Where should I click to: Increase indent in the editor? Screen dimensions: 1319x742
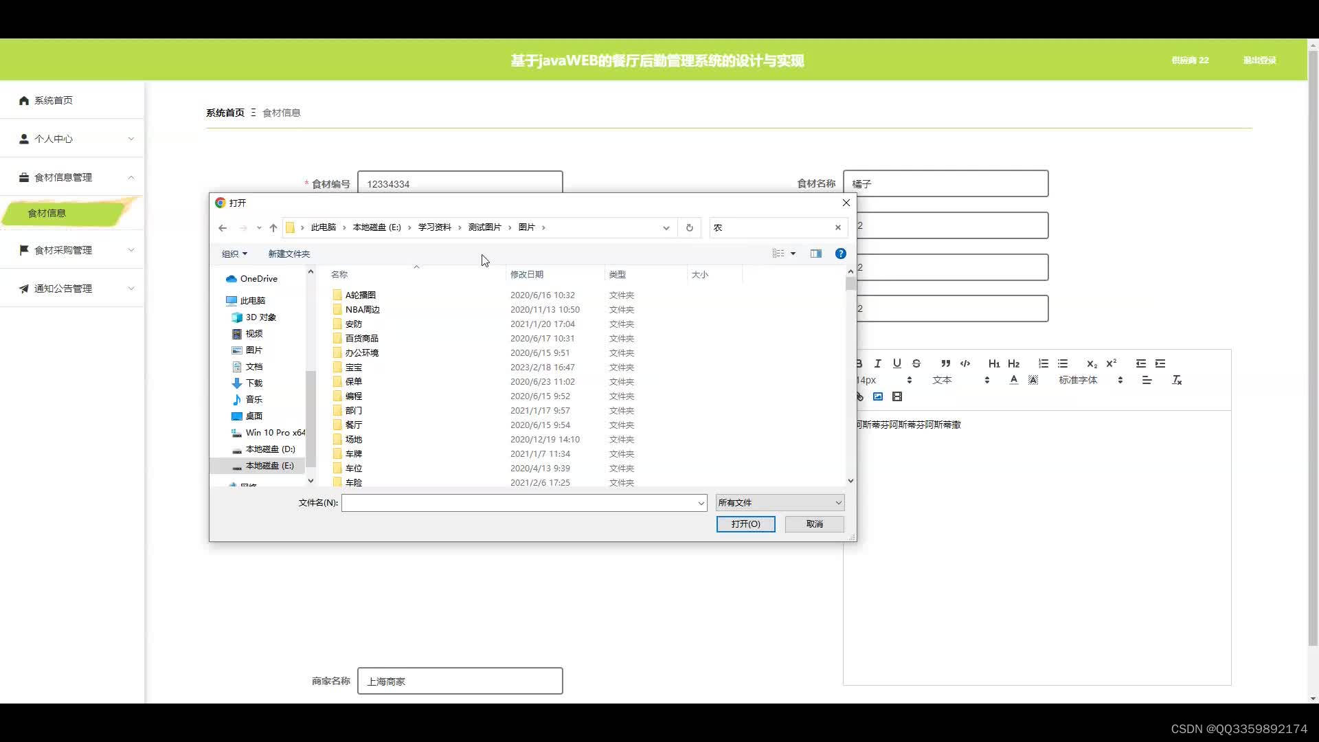pyautogui.click(x=1160, y=363)
